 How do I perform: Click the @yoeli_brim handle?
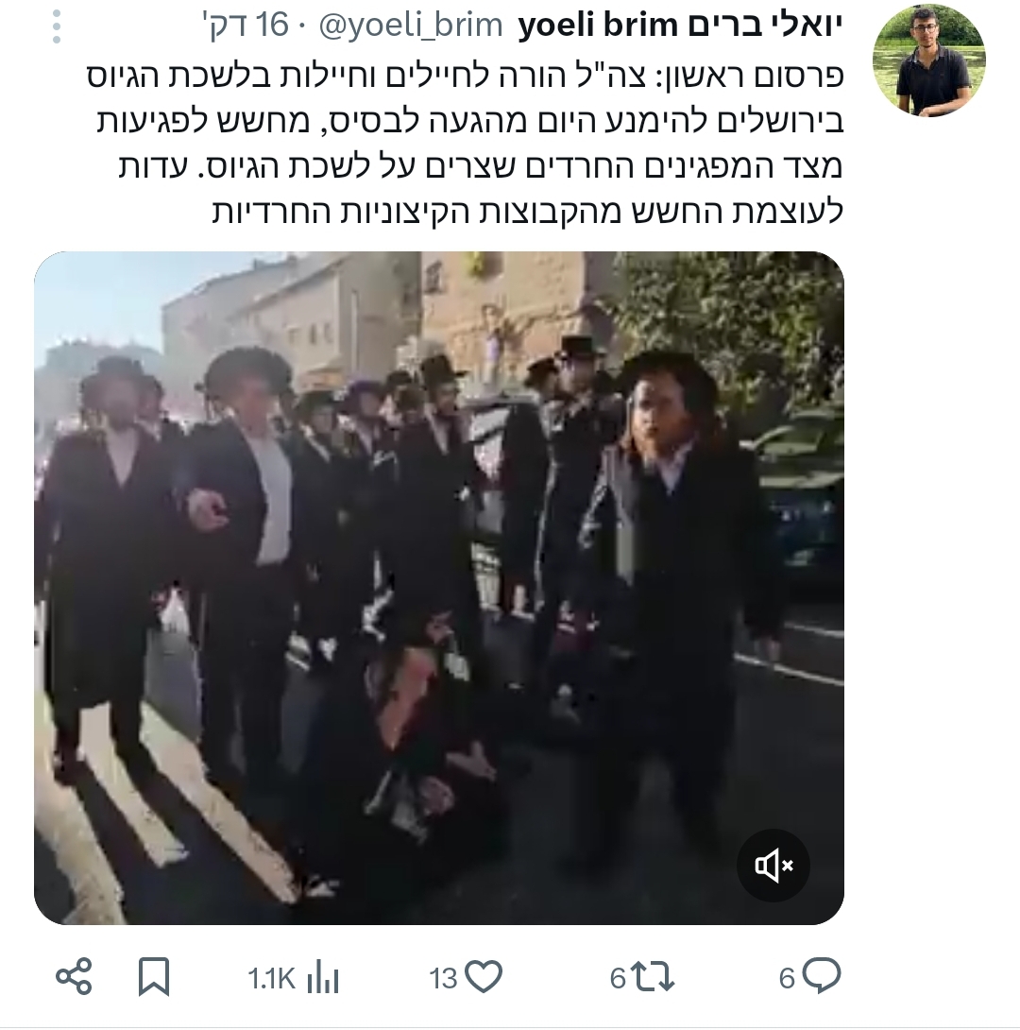click(x=411, y=26)
